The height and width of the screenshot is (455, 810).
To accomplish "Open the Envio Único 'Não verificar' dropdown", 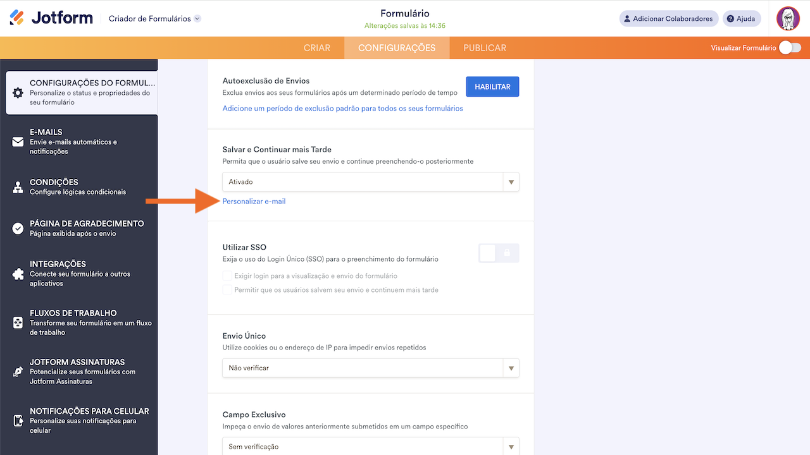I will click(x=371, y=368).
